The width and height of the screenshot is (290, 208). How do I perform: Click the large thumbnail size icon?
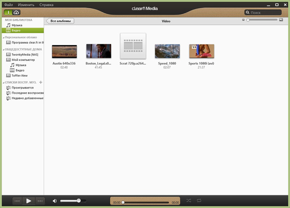pyautogui.click(x=285, y=20)
